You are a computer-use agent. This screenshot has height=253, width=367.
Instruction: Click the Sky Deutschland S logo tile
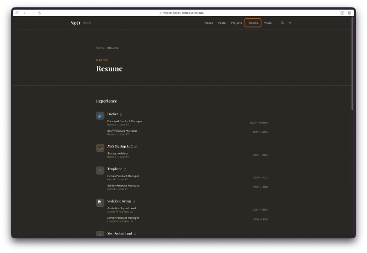coord(100,234)
